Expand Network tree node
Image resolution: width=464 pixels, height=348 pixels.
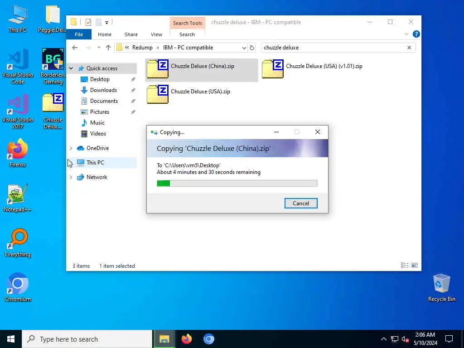click(x=71, y=177)
